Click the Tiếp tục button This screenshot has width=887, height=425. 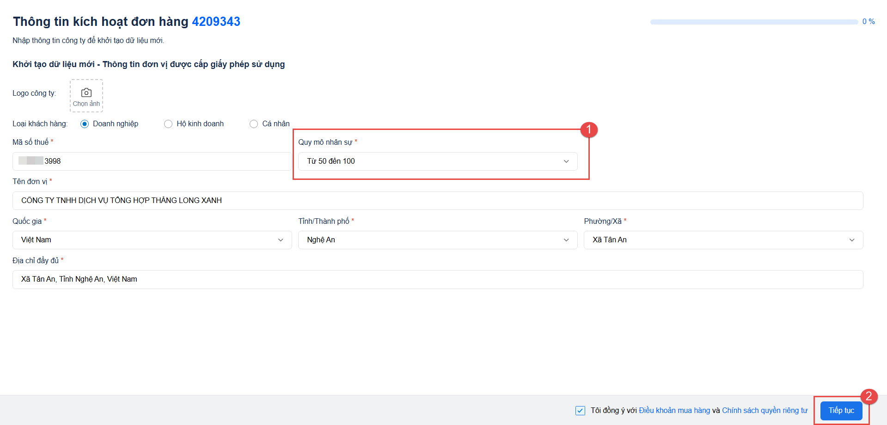coord(841,411)
